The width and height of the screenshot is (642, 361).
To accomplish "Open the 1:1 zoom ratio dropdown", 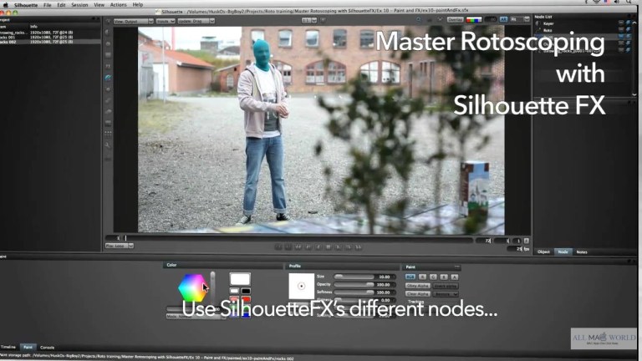I will [309, 20].
